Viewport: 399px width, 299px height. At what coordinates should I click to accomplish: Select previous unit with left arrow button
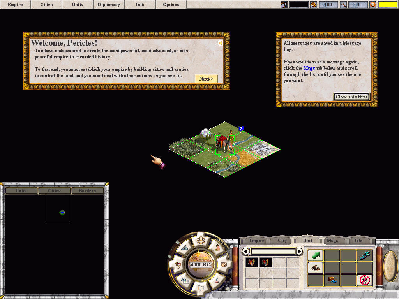245,252
